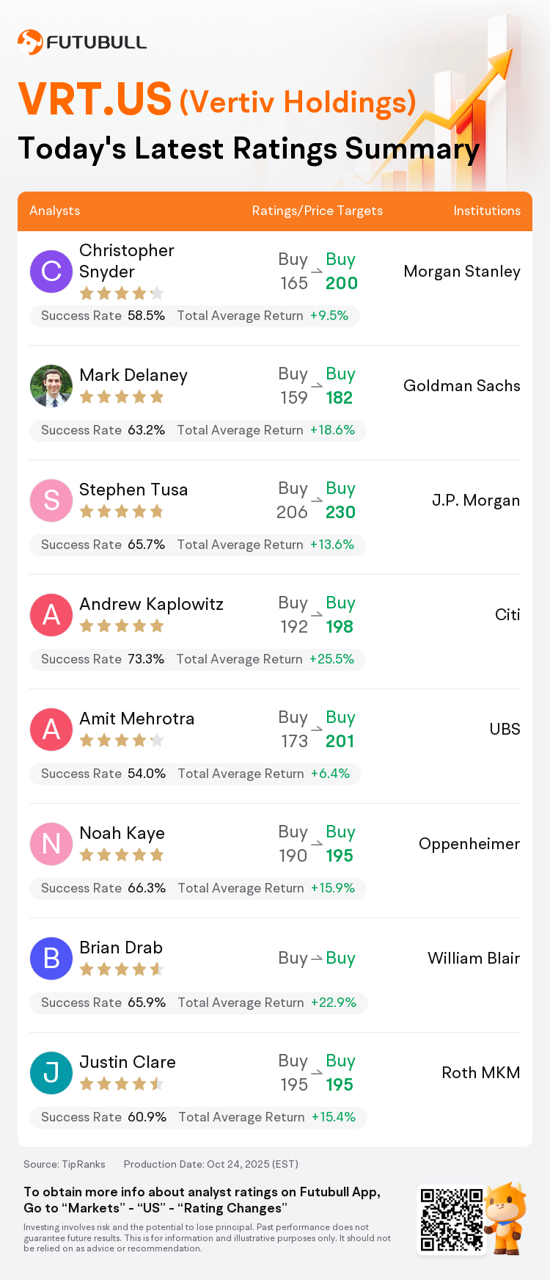This screenshot has width=550, height=1280.
Task: Click Noah Kaye's pink N avatar
Action: coord(51,843)
